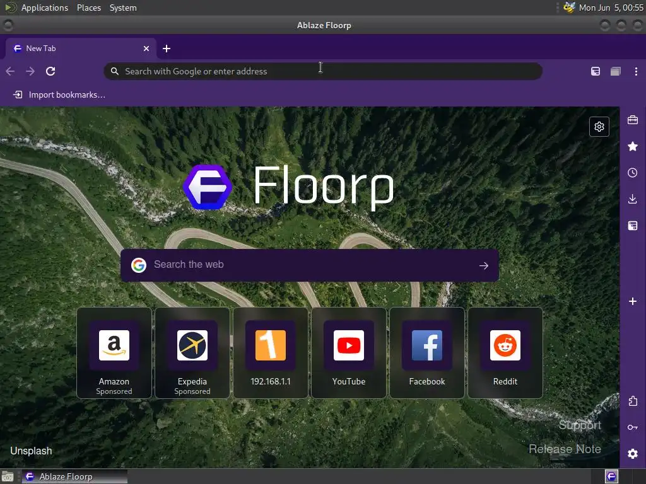Select the New Tab tab

tap(81, 49)
